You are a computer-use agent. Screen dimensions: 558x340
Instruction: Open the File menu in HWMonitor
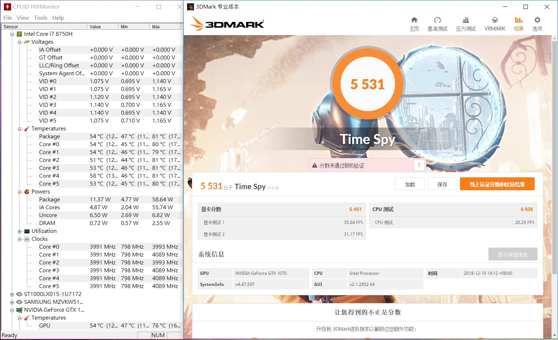[8, 18]
